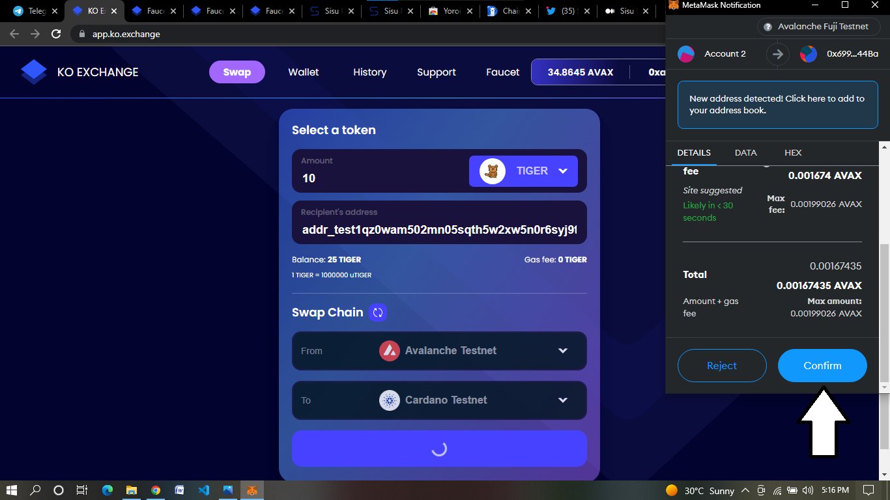This screenshot has width=890, height=500.
Task: Open the TIGER token dropdown
Action: pos(523,171)
